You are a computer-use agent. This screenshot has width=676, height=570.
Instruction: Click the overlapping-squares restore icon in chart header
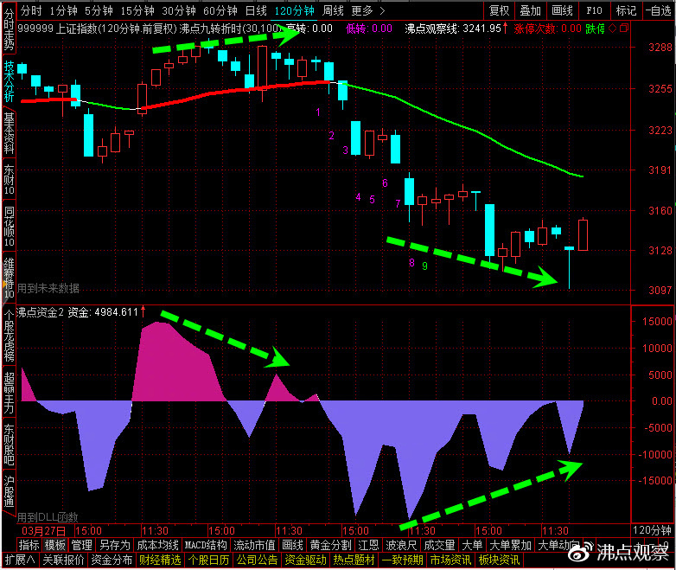(x=624, y=29)
